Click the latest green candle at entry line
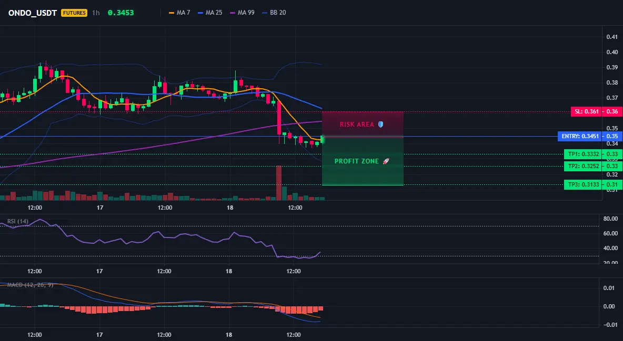 pyautogui.click(x=322, y=139)
